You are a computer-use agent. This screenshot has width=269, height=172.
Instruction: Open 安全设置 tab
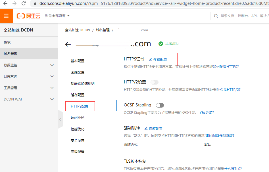78,140
